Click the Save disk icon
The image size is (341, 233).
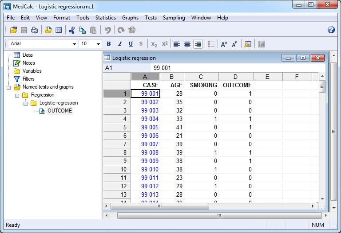click(x=24, y=30)
